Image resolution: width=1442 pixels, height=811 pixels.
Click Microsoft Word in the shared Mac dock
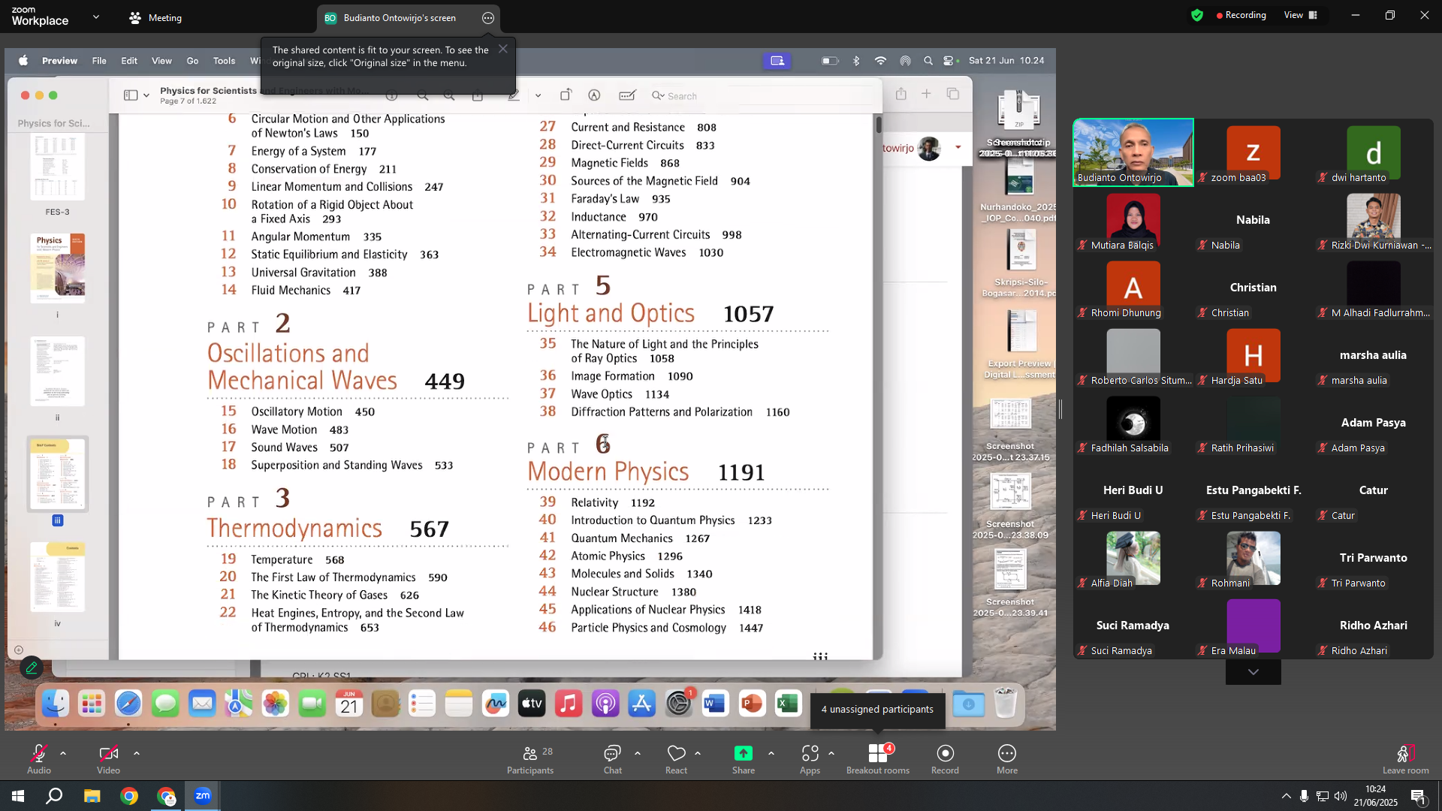coord(715,704)
